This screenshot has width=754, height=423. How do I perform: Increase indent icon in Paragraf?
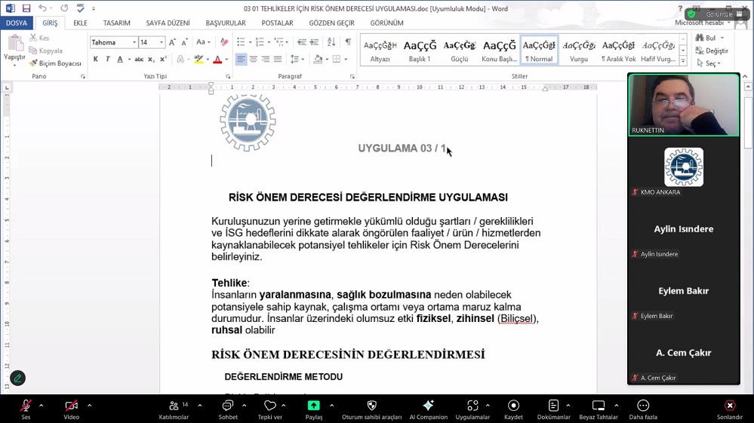314,42
